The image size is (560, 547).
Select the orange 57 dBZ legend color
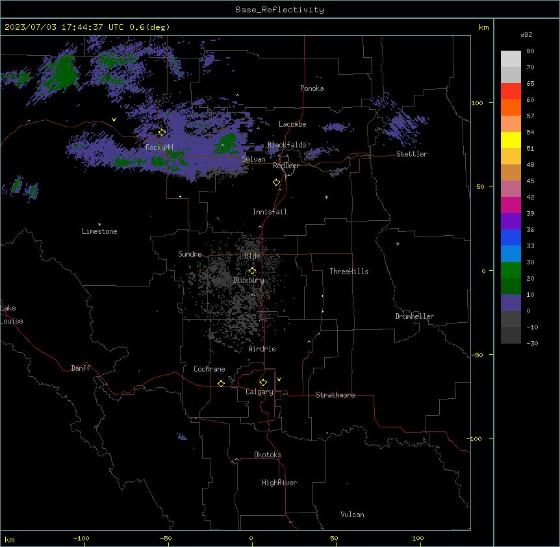click(511, 107)
